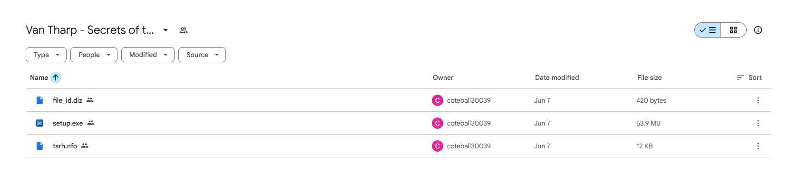Click the shared icon next to tsrh.nfo
The width and height of the screenshot is (799, 175).
coord(85,146)
